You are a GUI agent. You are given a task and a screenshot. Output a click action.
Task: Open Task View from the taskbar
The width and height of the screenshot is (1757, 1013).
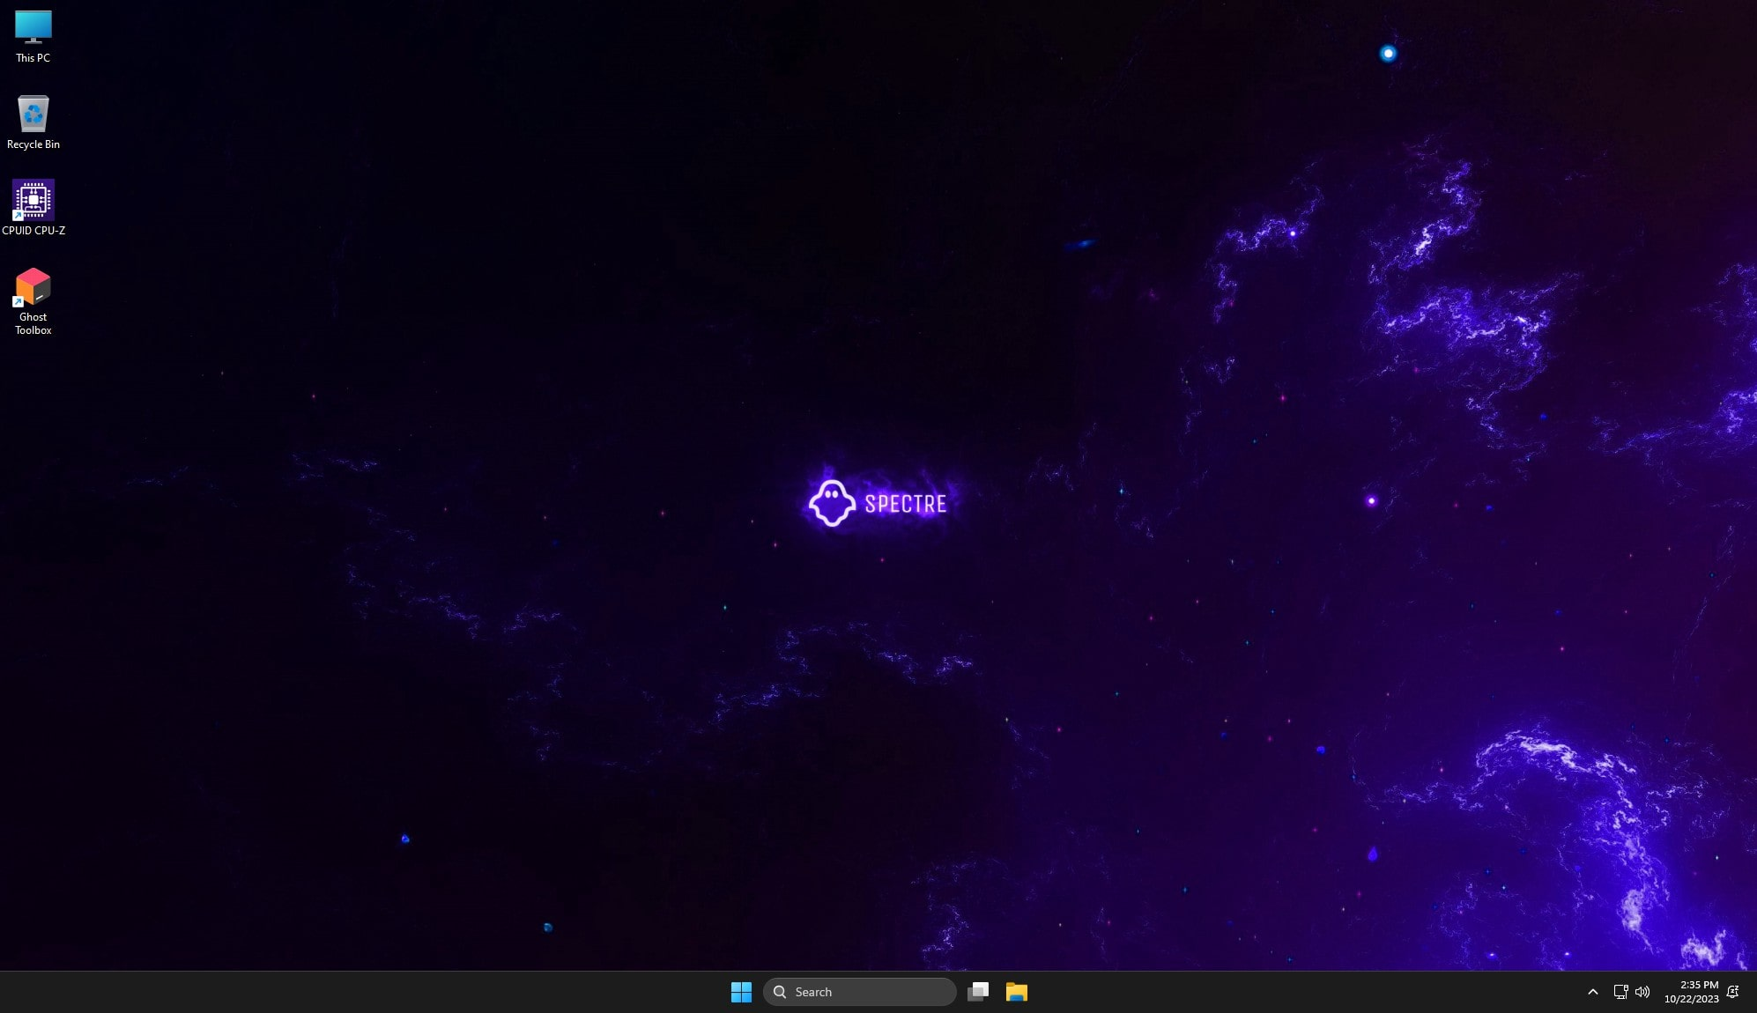pos(978,992)
